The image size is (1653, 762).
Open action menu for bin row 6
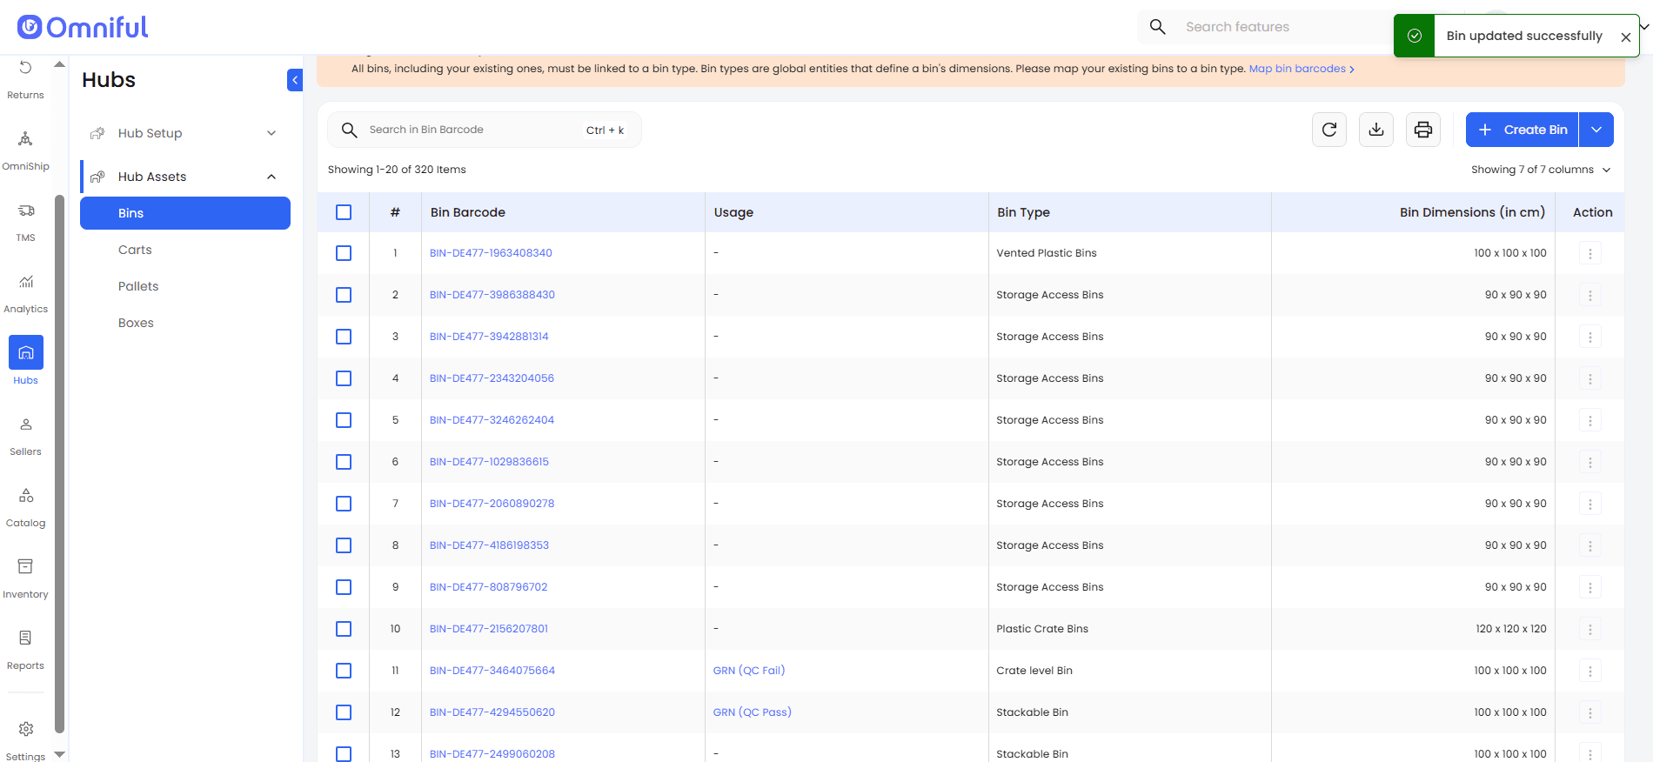point(1590,462)
